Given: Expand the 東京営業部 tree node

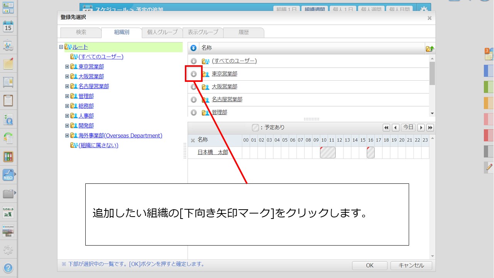Looking at the screenshot, I should click(67, 66).
